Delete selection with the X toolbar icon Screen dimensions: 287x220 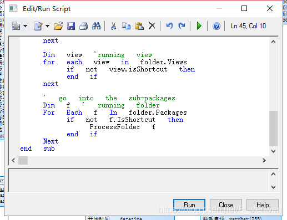[x=152, y=26]
